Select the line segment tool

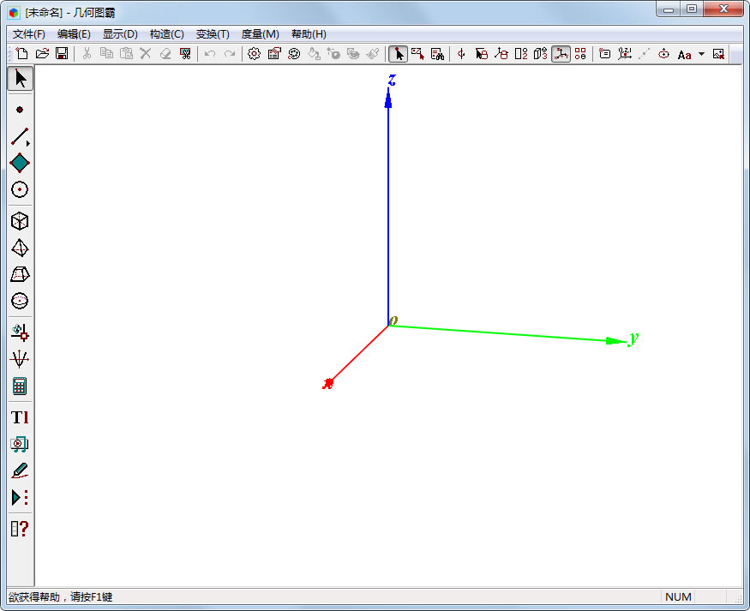tap(20, 136)
